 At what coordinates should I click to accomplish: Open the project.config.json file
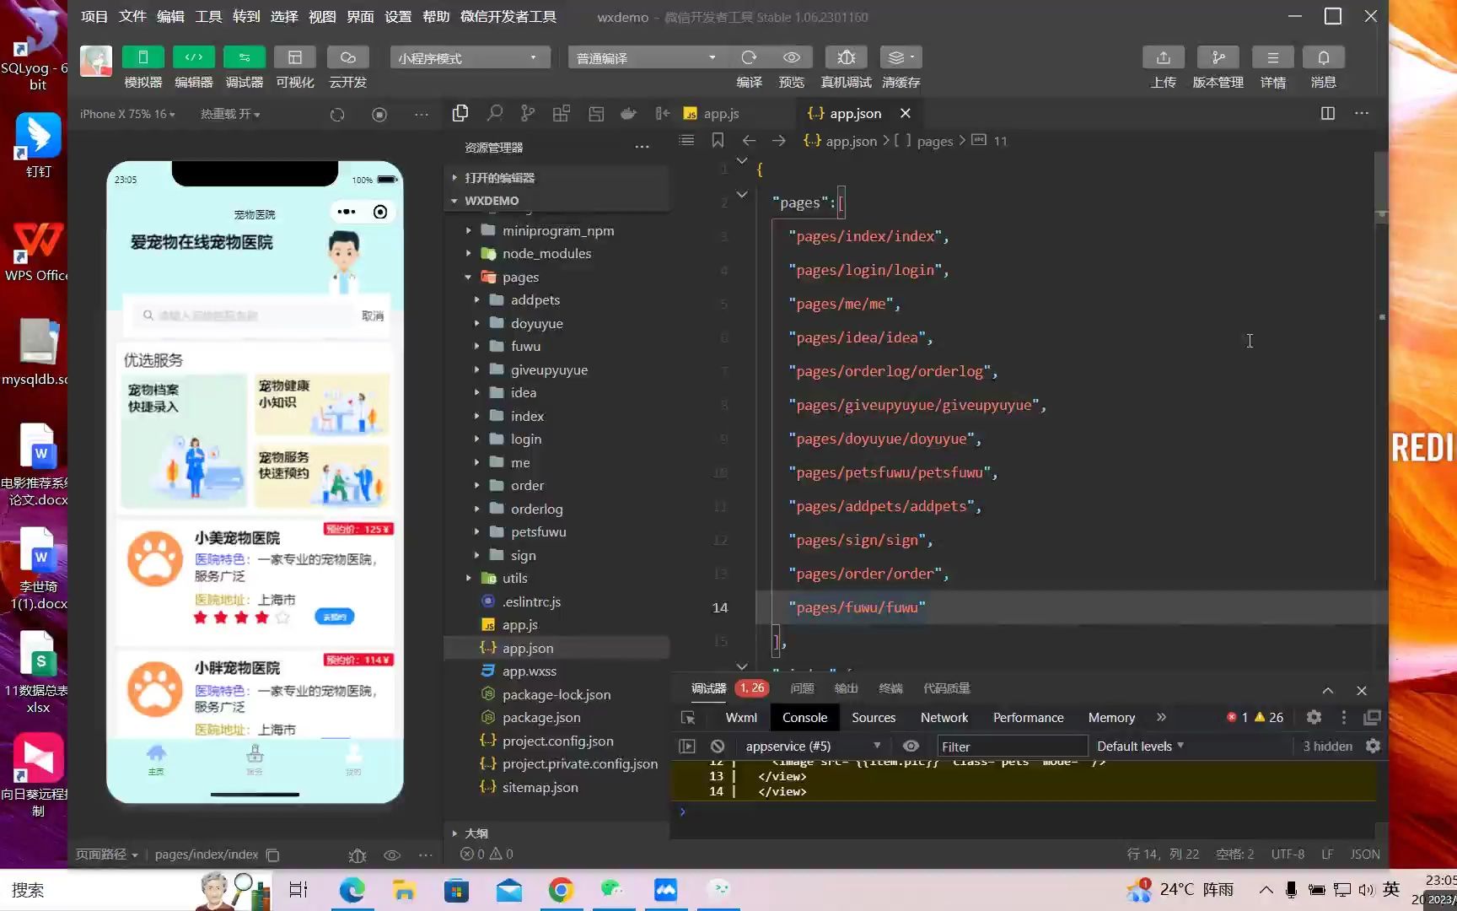point(557,741)
